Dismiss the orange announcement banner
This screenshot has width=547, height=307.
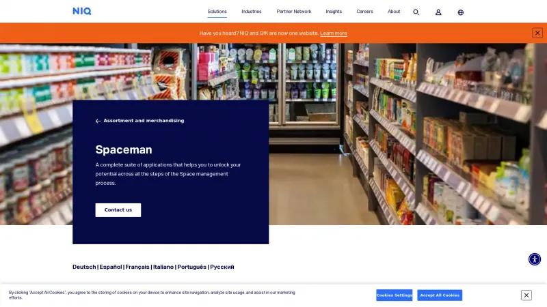pyautogui.click(x=537, y=33)
